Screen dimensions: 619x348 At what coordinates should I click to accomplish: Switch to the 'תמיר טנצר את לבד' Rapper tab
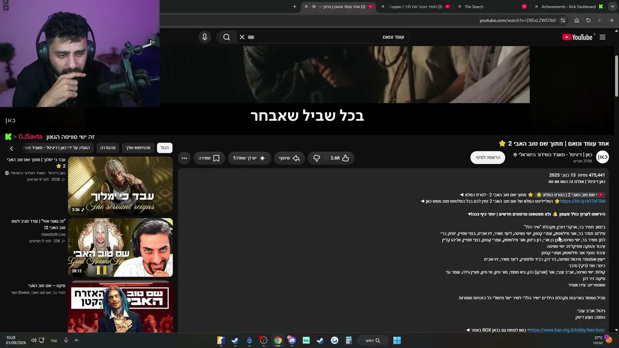click(x=416, y=7)
